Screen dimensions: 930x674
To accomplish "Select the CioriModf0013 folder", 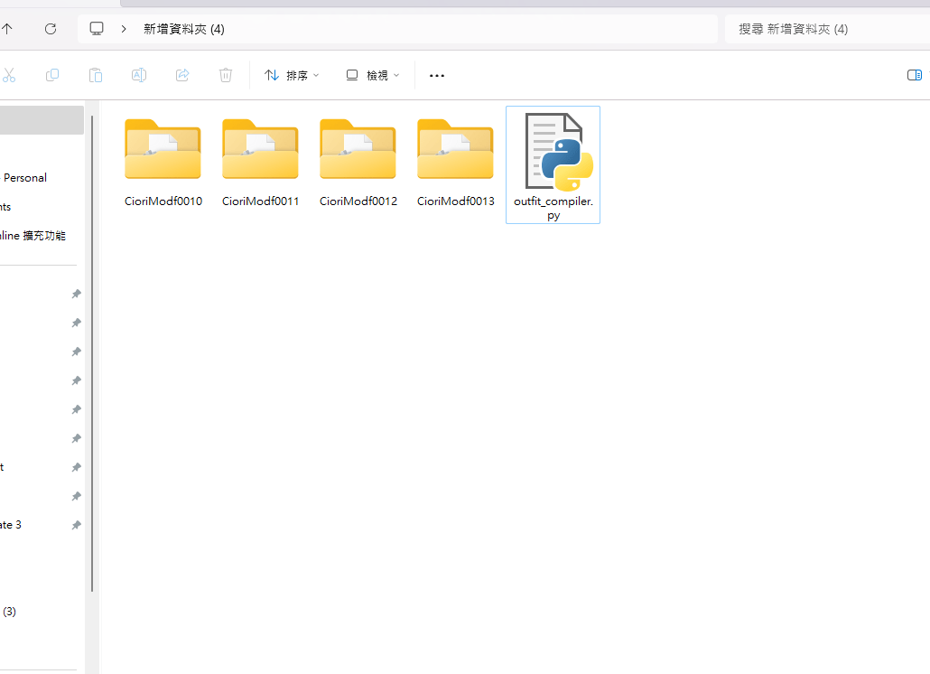I will [x=455, y=163].
